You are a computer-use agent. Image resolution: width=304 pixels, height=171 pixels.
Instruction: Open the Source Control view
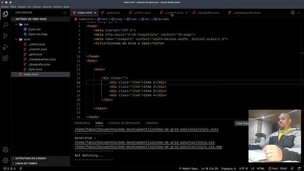click(x=5, y=36)
